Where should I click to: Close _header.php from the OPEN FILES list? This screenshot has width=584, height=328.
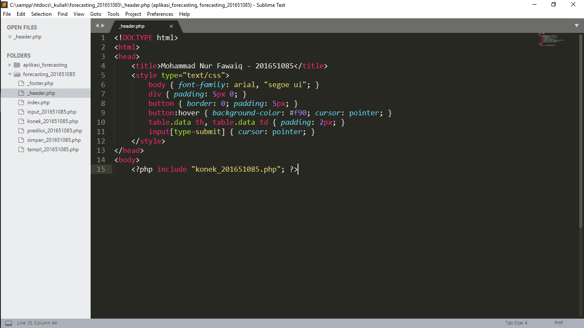[9, 36]
